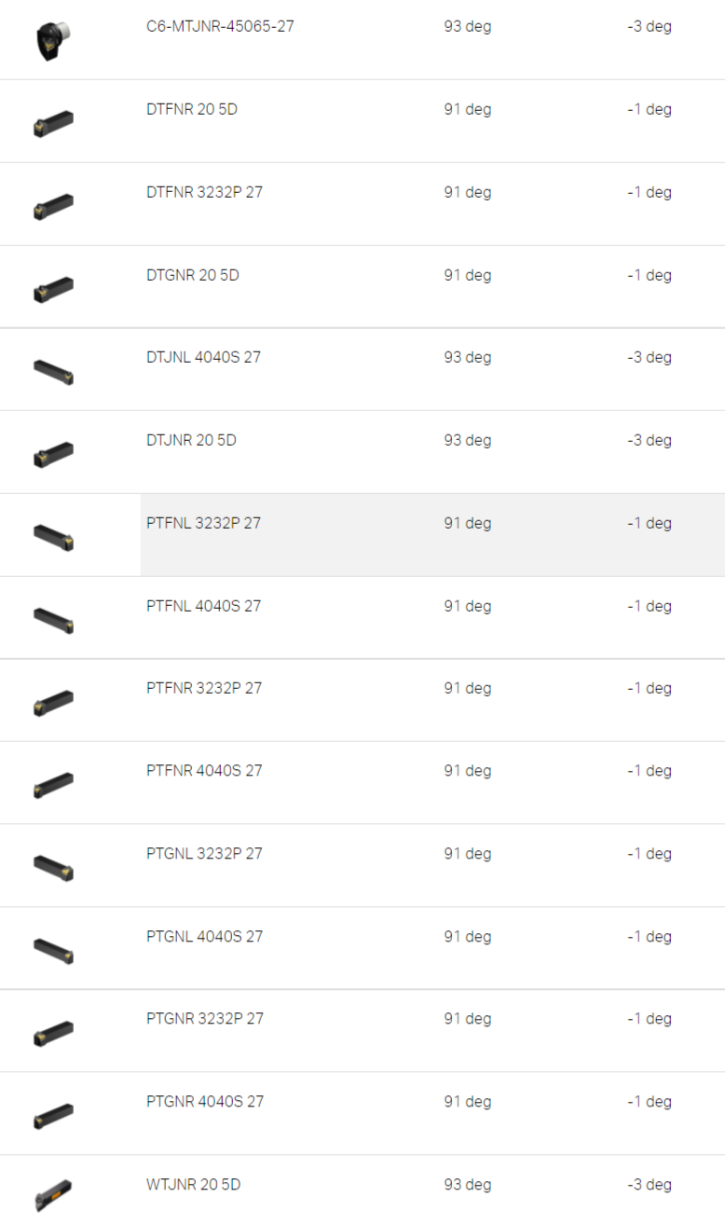Screen dimensions: 725x1224
Task: Open the PTFNL 4040S 27 product name
Action: click(x=203, y=606)
